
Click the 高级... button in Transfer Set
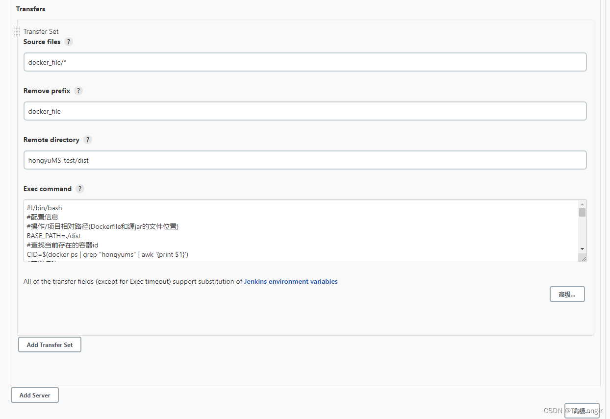pos(567,294)
